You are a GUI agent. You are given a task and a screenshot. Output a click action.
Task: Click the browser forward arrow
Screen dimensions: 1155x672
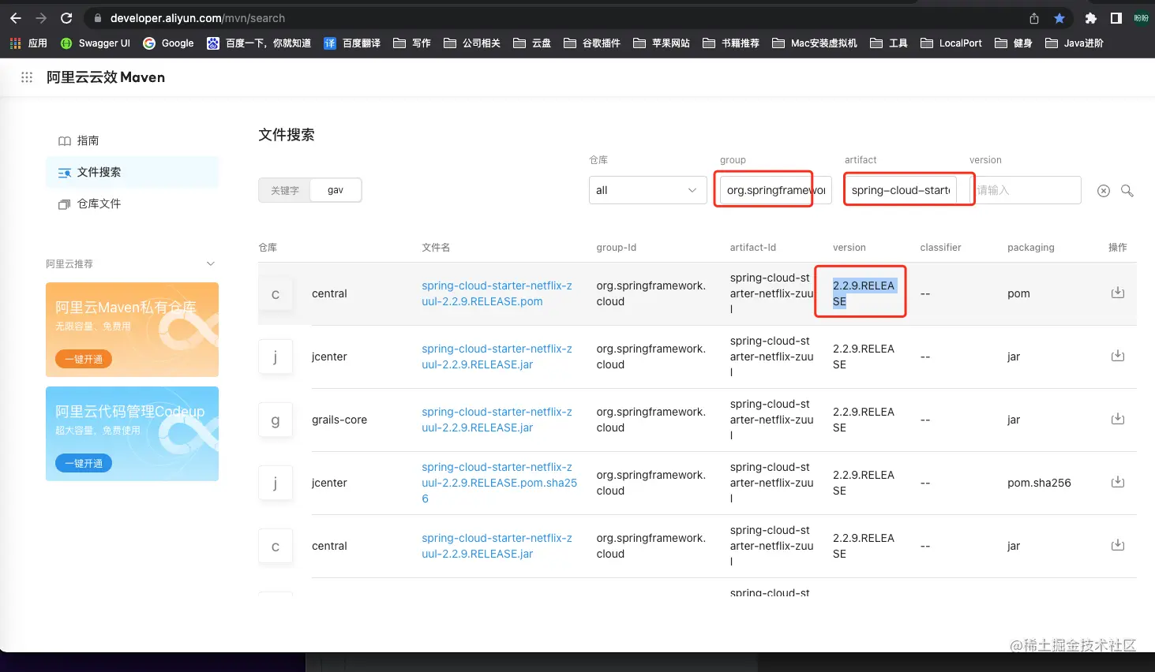(41, 18)
